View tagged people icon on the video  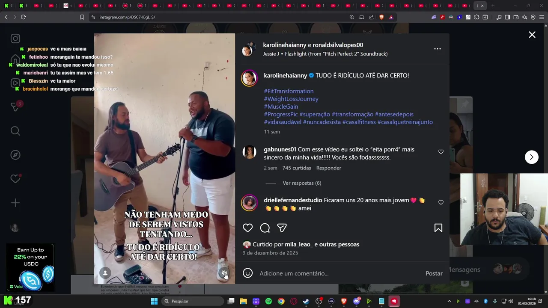tap(105, 273)
